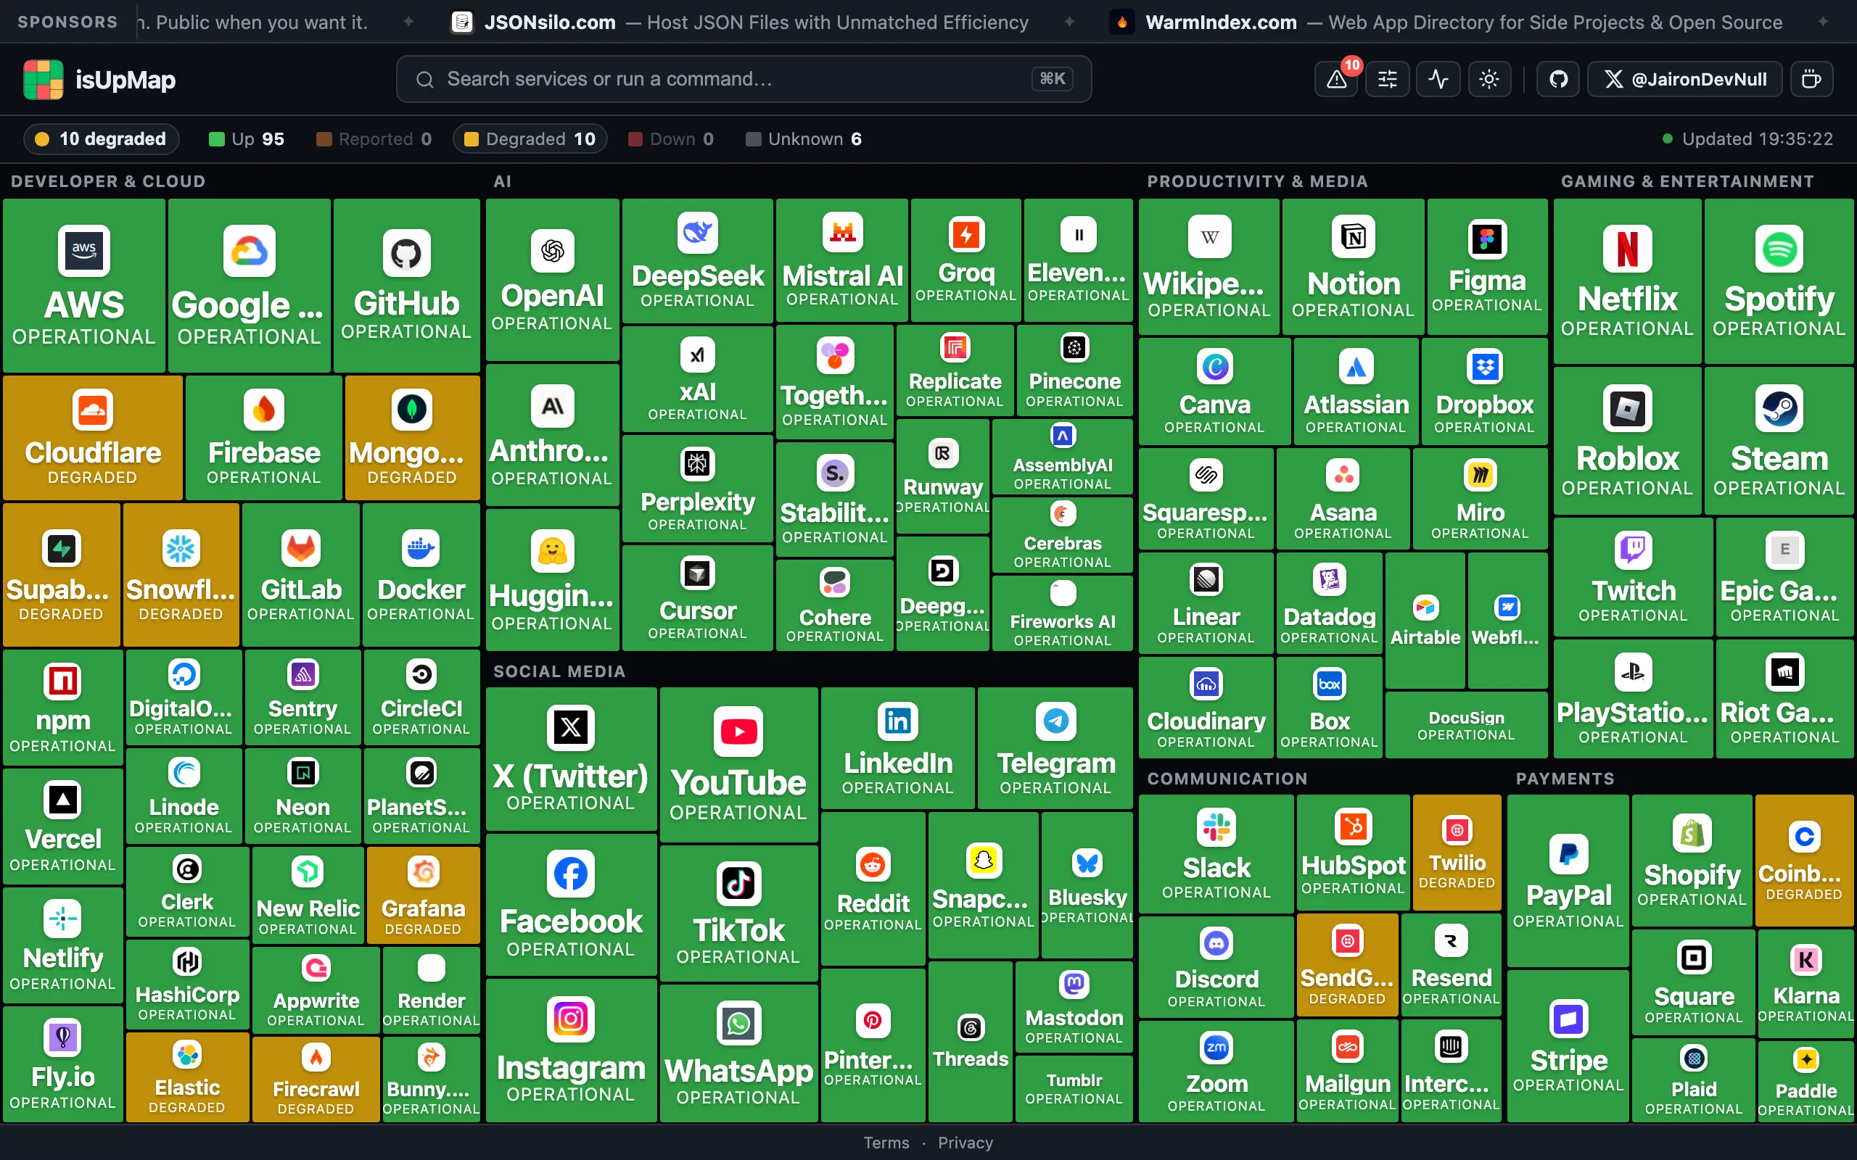Click the 'GAMING & ENTERTAINMENT' heading
Viewport: 1857px width, 1160px height.
(1687, 182)
